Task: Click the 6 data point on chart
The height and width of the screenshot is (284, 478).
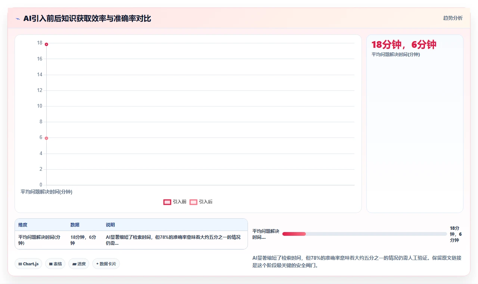Action: [x=46, y=138]
